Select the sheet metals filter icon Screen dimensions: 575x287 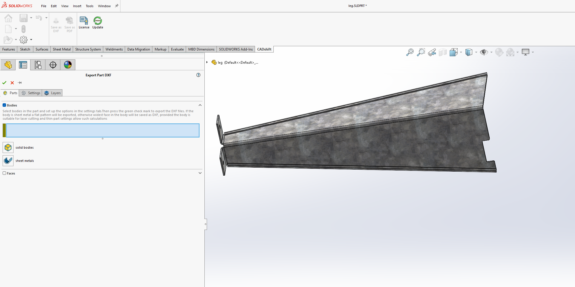(8, 161)
